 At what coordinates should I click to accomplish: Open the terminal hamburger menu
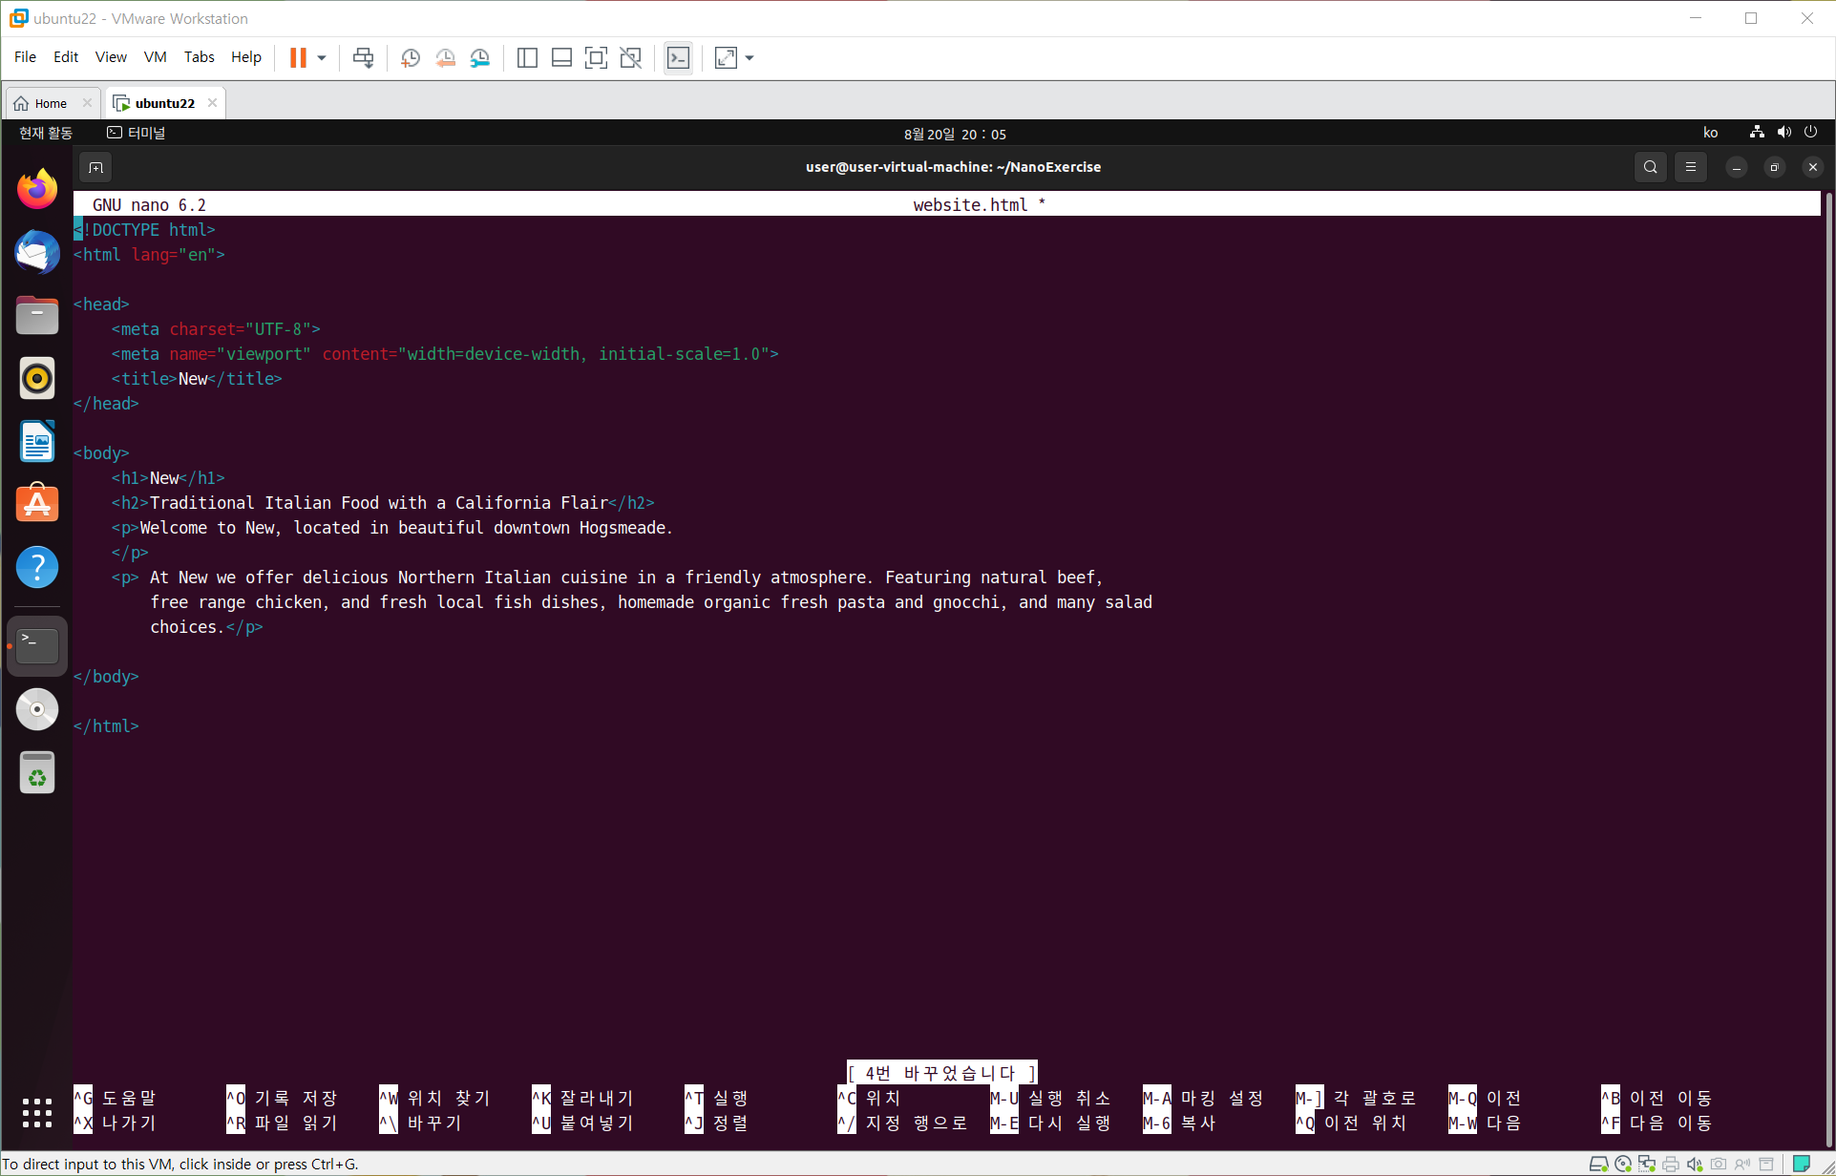[x=1691, y=167]
